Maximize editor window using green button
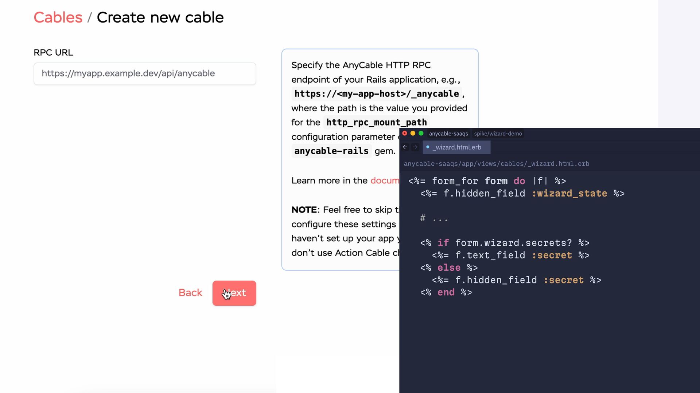 [x=421, y=133]
